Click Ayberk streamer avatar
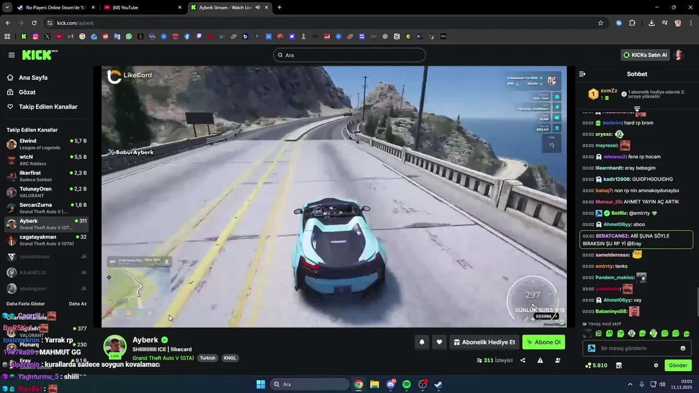Screen dimensions: 699x393 115,347
